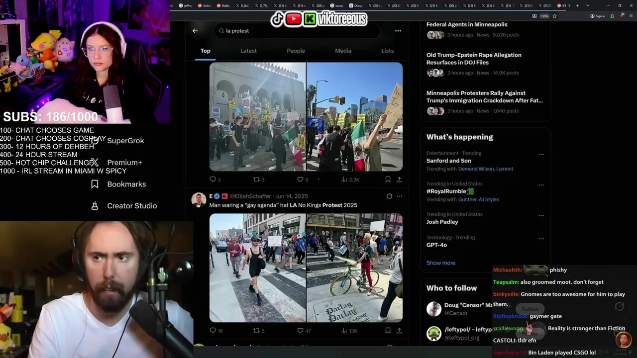Screen dimensions: 637x358
Task: Open Creator Studio in the sidebar
Action: tap(132, 206)
